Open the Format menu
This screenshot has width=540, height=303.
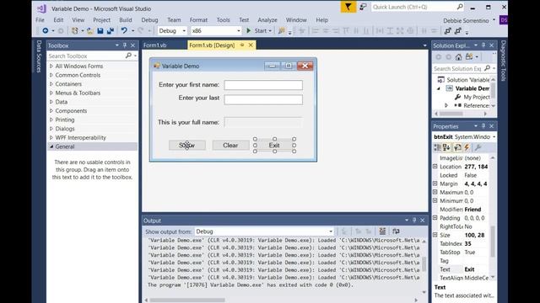pos(198,20)
